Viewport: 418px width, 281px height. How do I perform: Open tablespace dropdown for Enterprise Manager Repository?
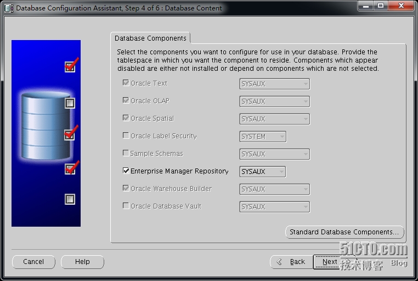tap(263, 172)
